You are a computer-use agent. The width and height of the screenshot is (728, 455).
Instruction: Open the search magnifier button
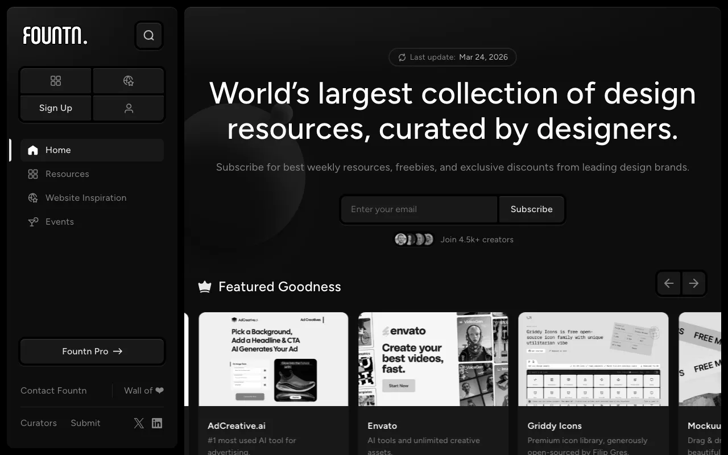click(x=149, y=36)
